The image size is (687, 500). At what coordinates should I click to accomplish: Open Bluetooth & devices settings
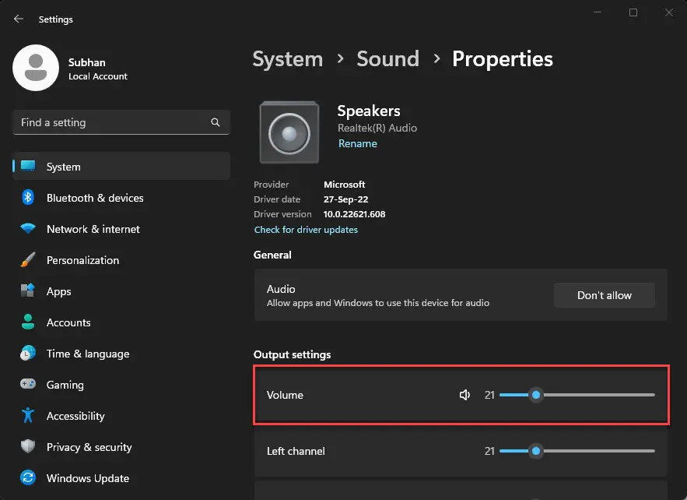click(x=95, y=197)
